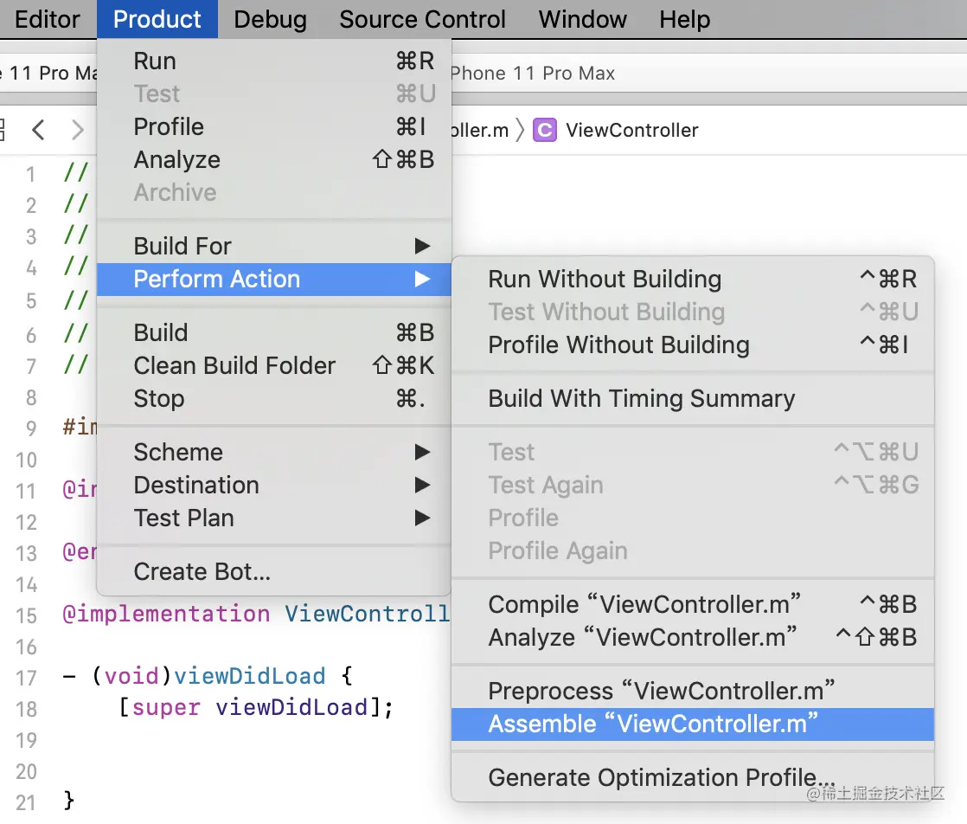Click Run Without Building
967x824 pixels.
coord(605,279)
